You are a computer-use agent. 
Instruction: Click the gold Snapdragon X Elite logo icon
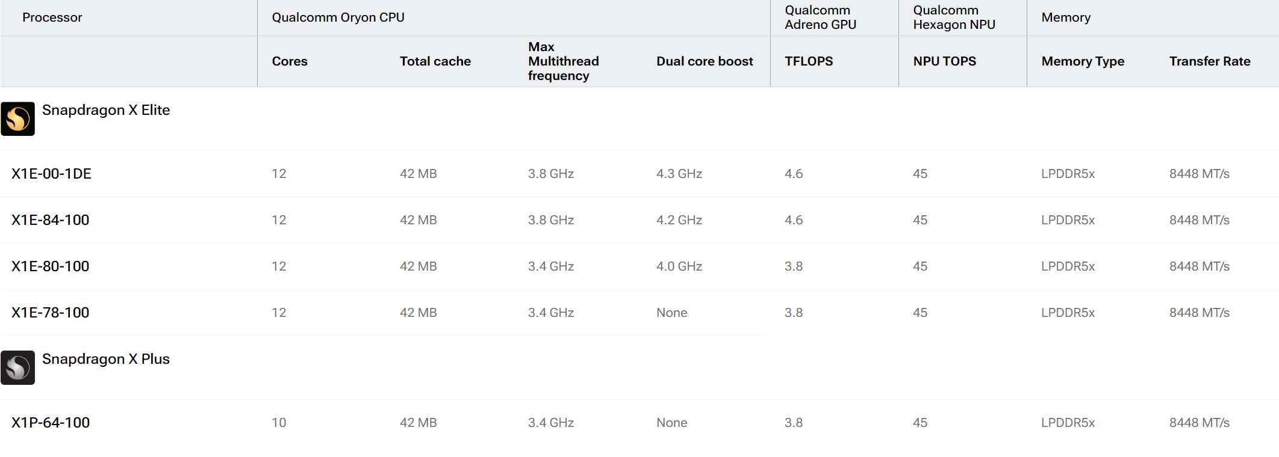tap(17, 118)
